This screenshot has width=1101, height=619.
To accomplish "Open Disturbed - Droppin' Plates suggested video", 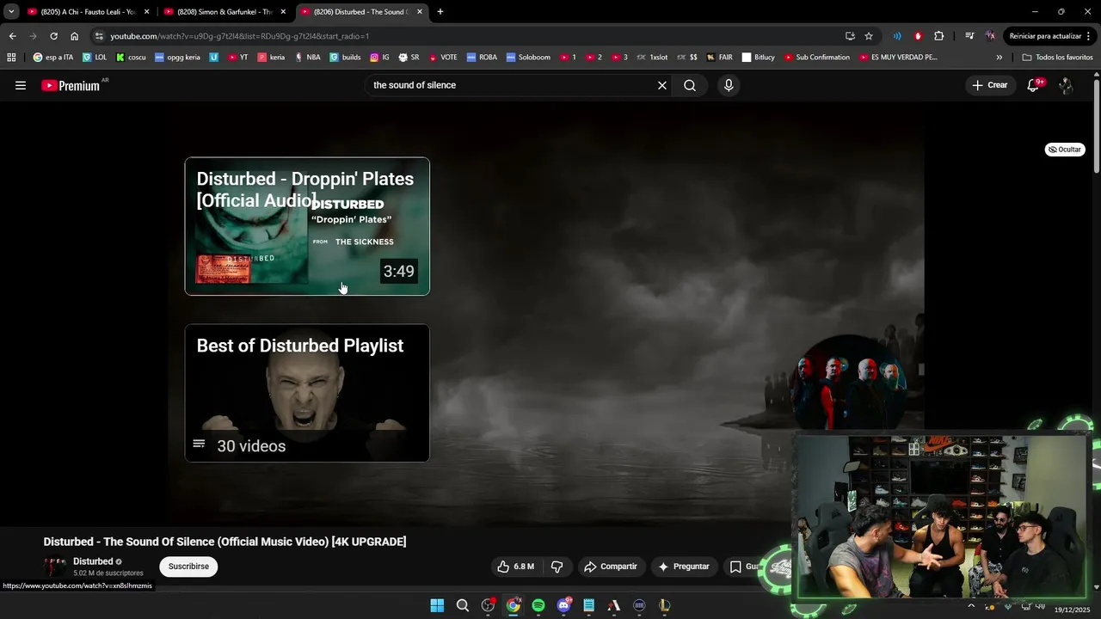I will click(307, 226).
